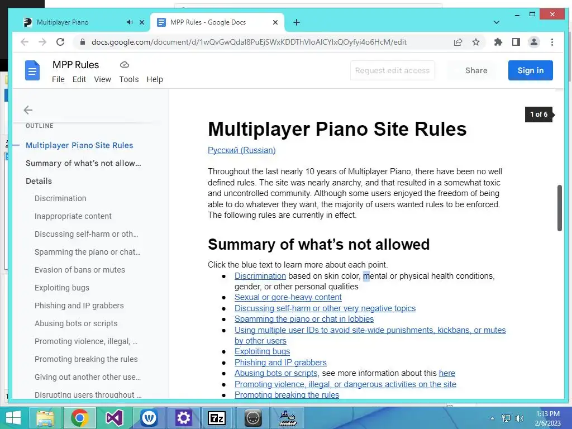Viewport: 572px width, 429px height.
Task: Click the volume icon in system tray
Action: point(519,418)
